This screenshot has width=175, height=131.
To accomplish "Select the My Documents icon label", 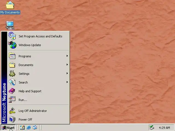I will pos(10,12).
